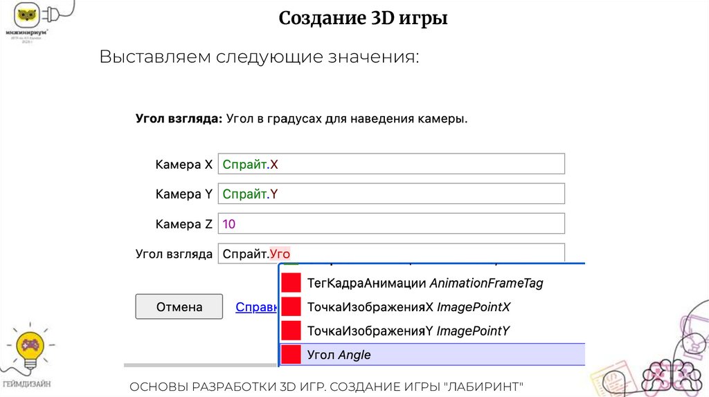Click the red icon beside ТочкаИзображенияX
This screenshot has height=397, width=709.
(291, 307)
